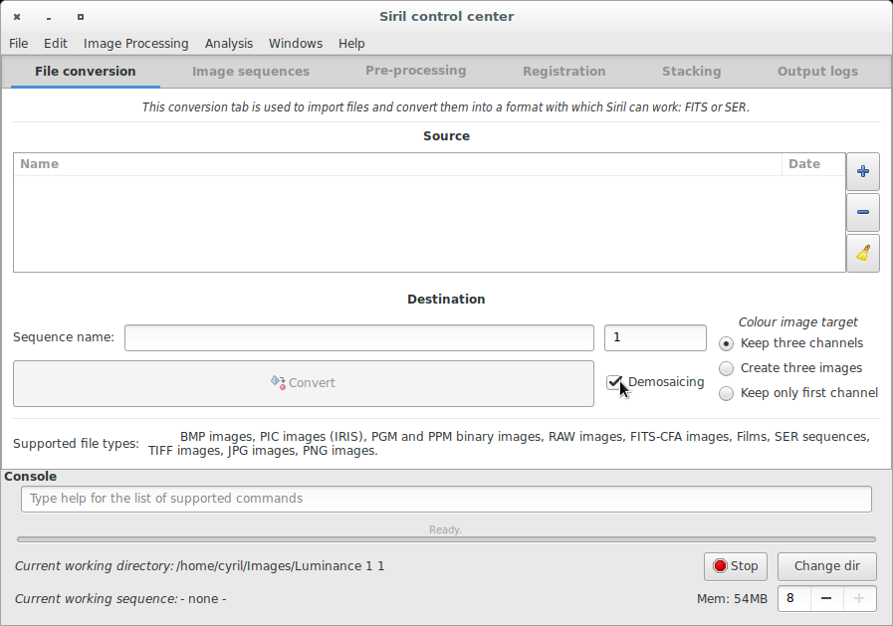893x626 pixels.
Task: Open the Analysis menu
Action: tap(229, 43)
